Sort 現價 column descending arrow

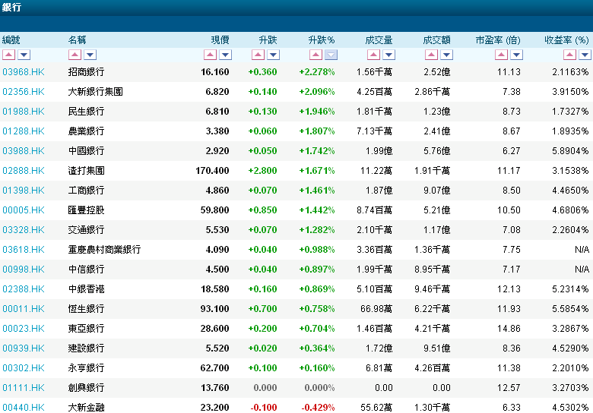click(x=225, y=55)
